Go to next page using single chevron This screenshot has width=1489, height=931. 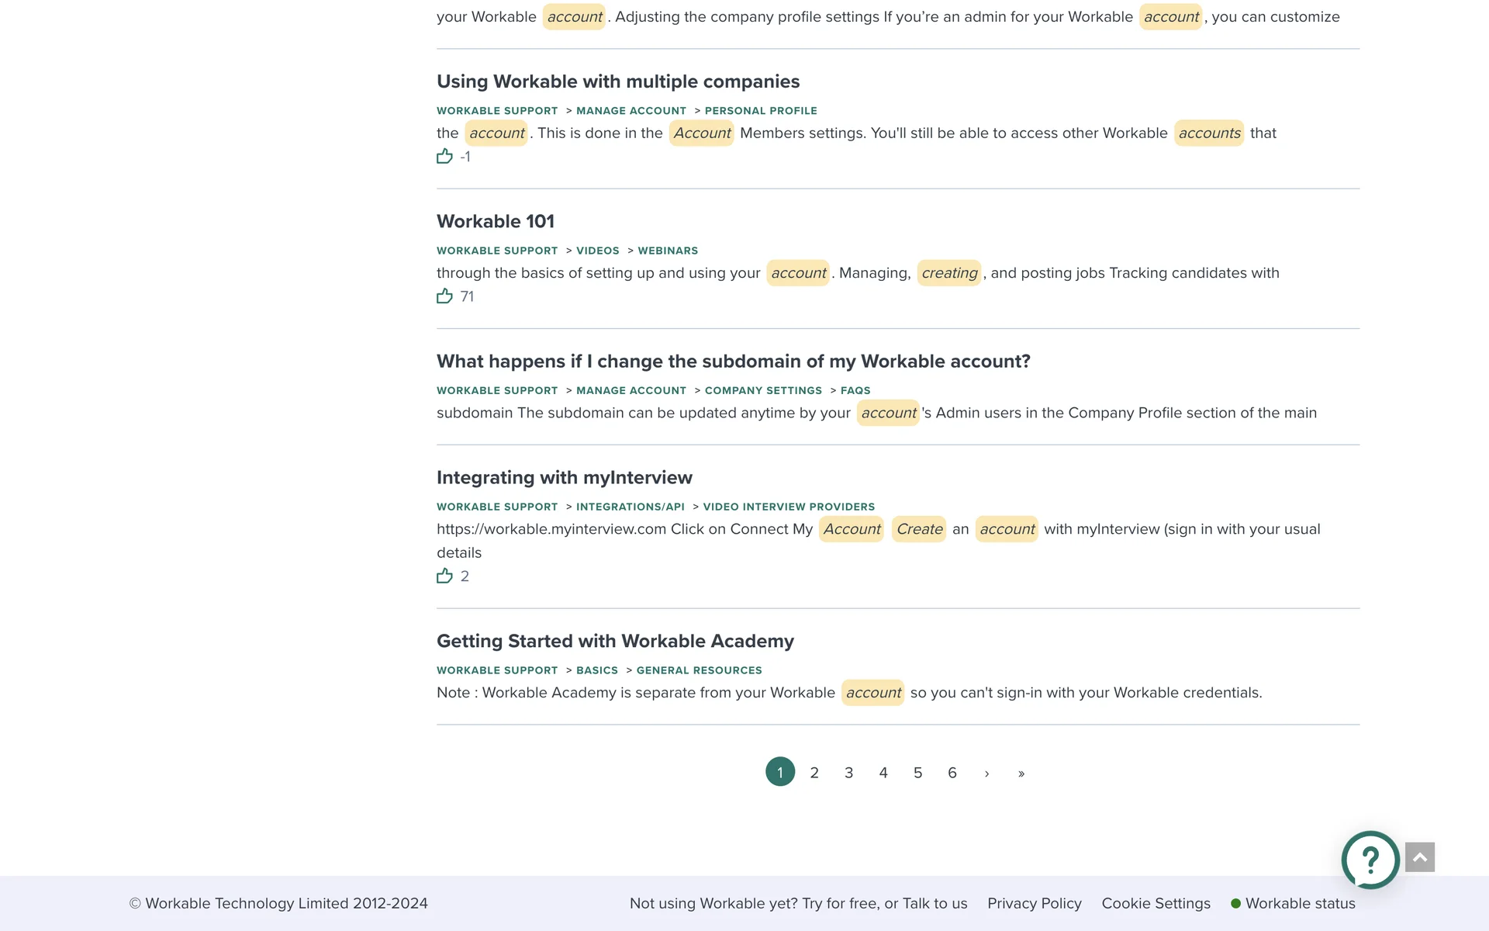coord(986,773)
